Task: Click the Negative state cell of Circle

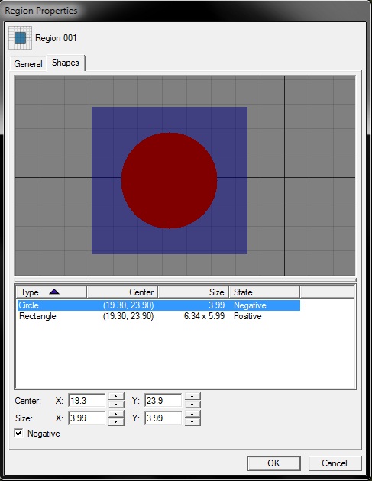Action: (250, 305)
